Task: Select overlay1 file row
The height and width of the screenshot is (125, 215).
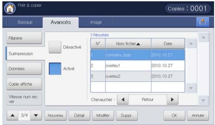Action: (138, 66)
